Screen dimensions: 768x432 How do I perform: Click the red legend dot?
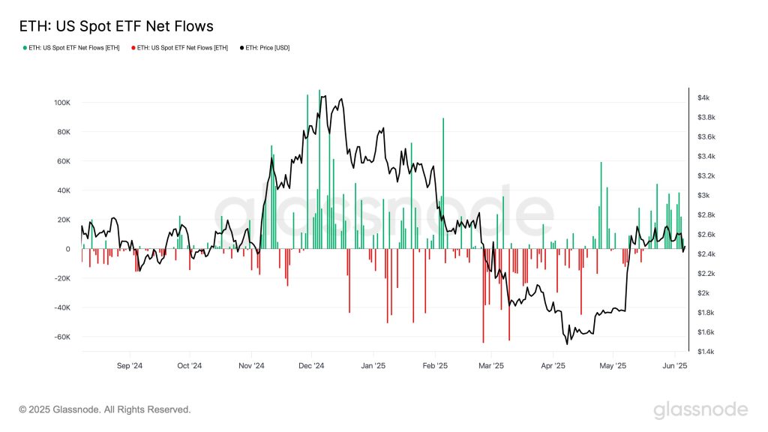tap(133, 48)
